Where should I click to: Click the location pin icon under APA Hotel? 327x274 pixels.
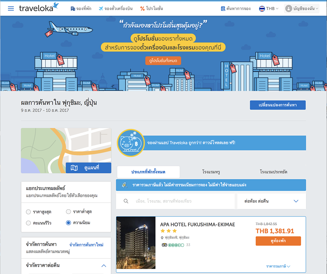(x=162, y=238)
